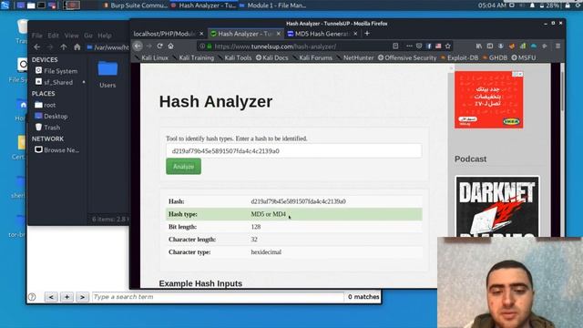Click the 'Type a search term' field

[x=218, y=297]
